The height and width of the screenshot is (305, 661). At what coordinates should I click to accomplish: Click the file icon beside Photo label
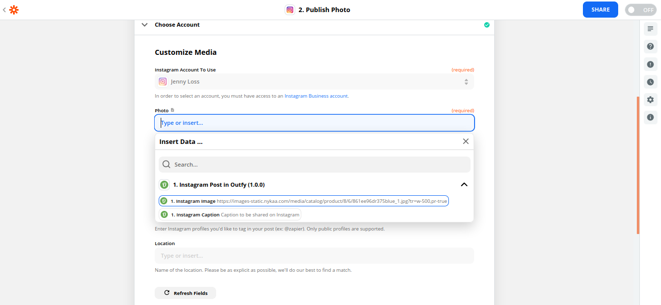(x=172, y=110)
